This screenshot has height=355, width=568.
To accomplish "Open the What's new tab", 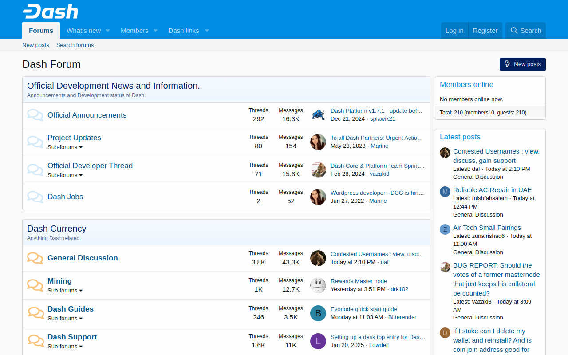I will point(83,31).
